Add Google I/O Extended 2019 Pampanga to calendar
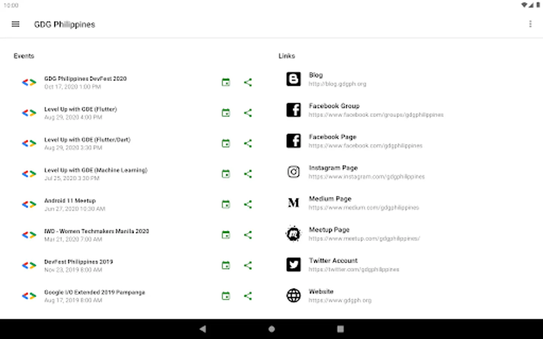This screenshot has height=339, width=543. pyautogui.click(x=226, y=296)
